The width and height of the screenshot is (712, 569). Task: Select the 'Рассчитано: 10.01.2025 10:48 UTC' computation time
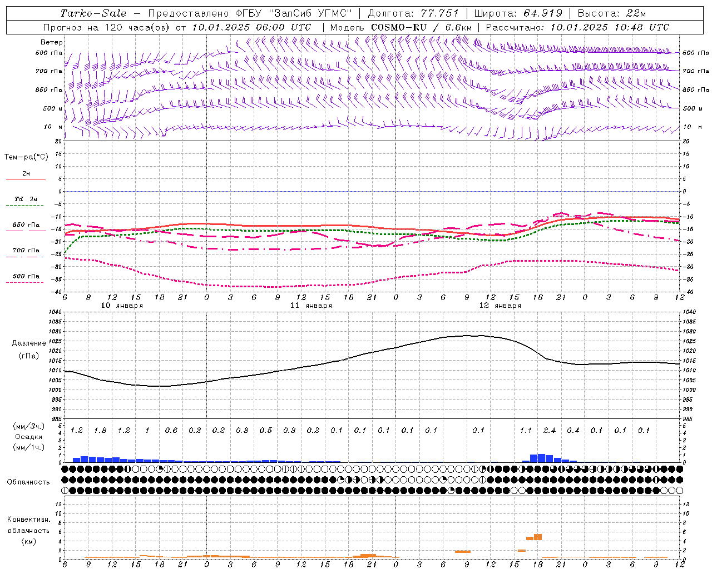pos(577,27)
